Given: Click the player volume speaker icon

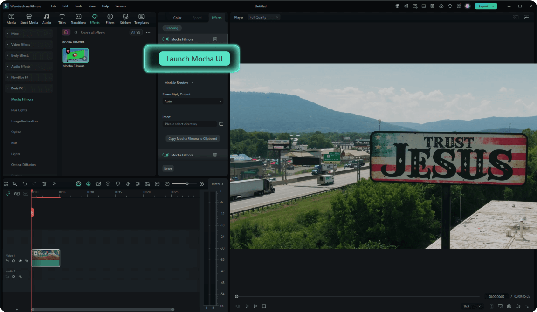Looking at the screenshot, I should (518, 306).
